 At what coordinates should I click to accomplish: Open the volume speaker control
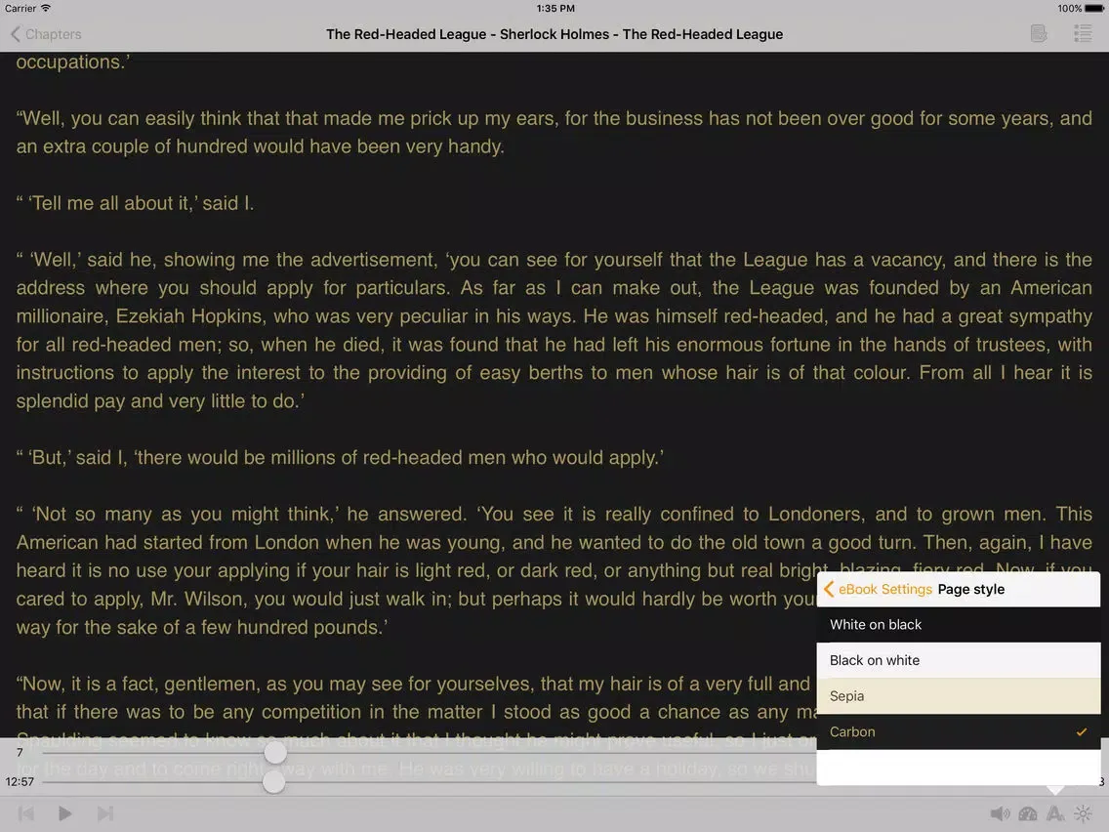pyautogui.click(x=1000, y=813)
